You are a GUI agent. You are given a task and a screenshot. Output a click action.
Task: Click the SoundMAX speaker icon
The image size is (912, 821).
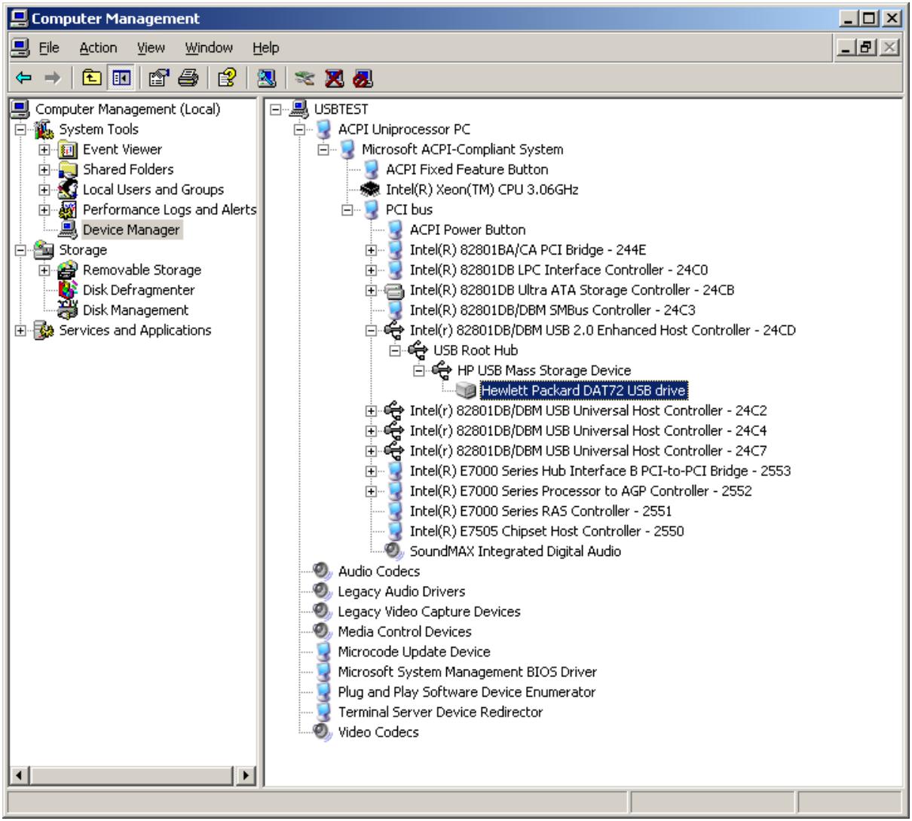coord(395,551)
